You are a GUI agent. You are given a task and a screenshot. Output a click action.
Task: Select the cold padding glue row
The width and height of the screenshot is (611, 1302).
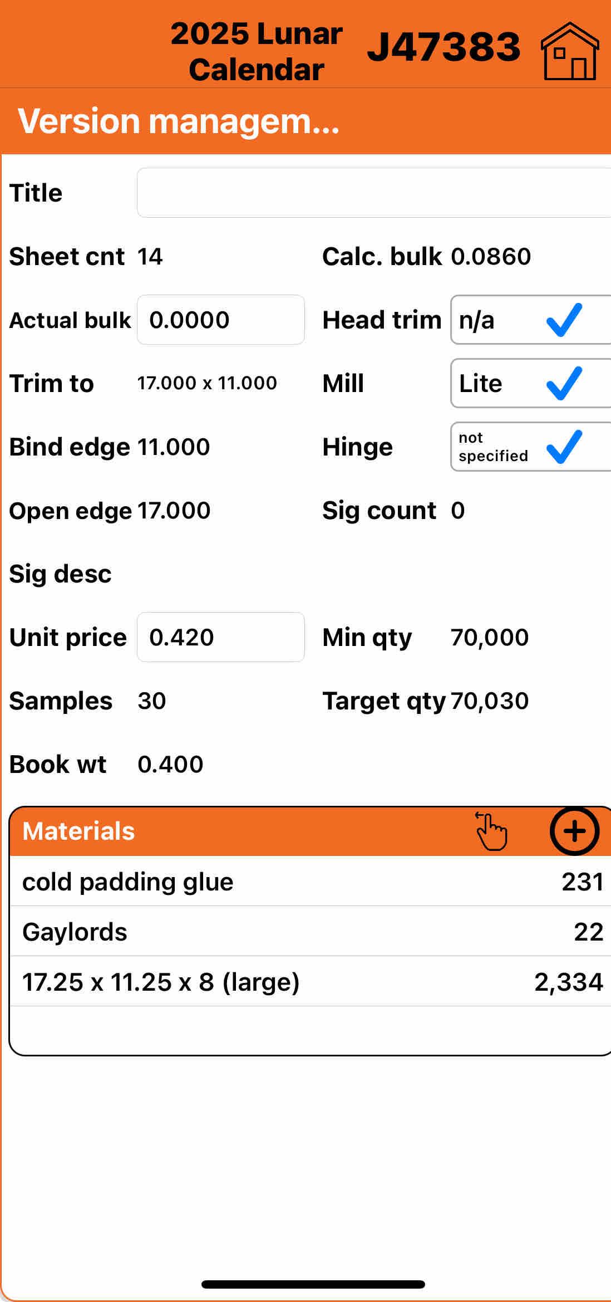click(312, 882)
